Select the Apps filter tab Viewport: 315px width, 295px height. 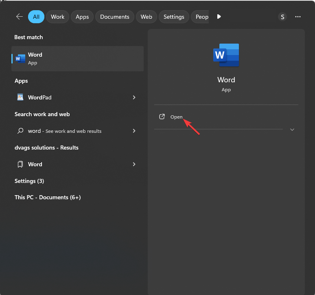coord(82,17)
